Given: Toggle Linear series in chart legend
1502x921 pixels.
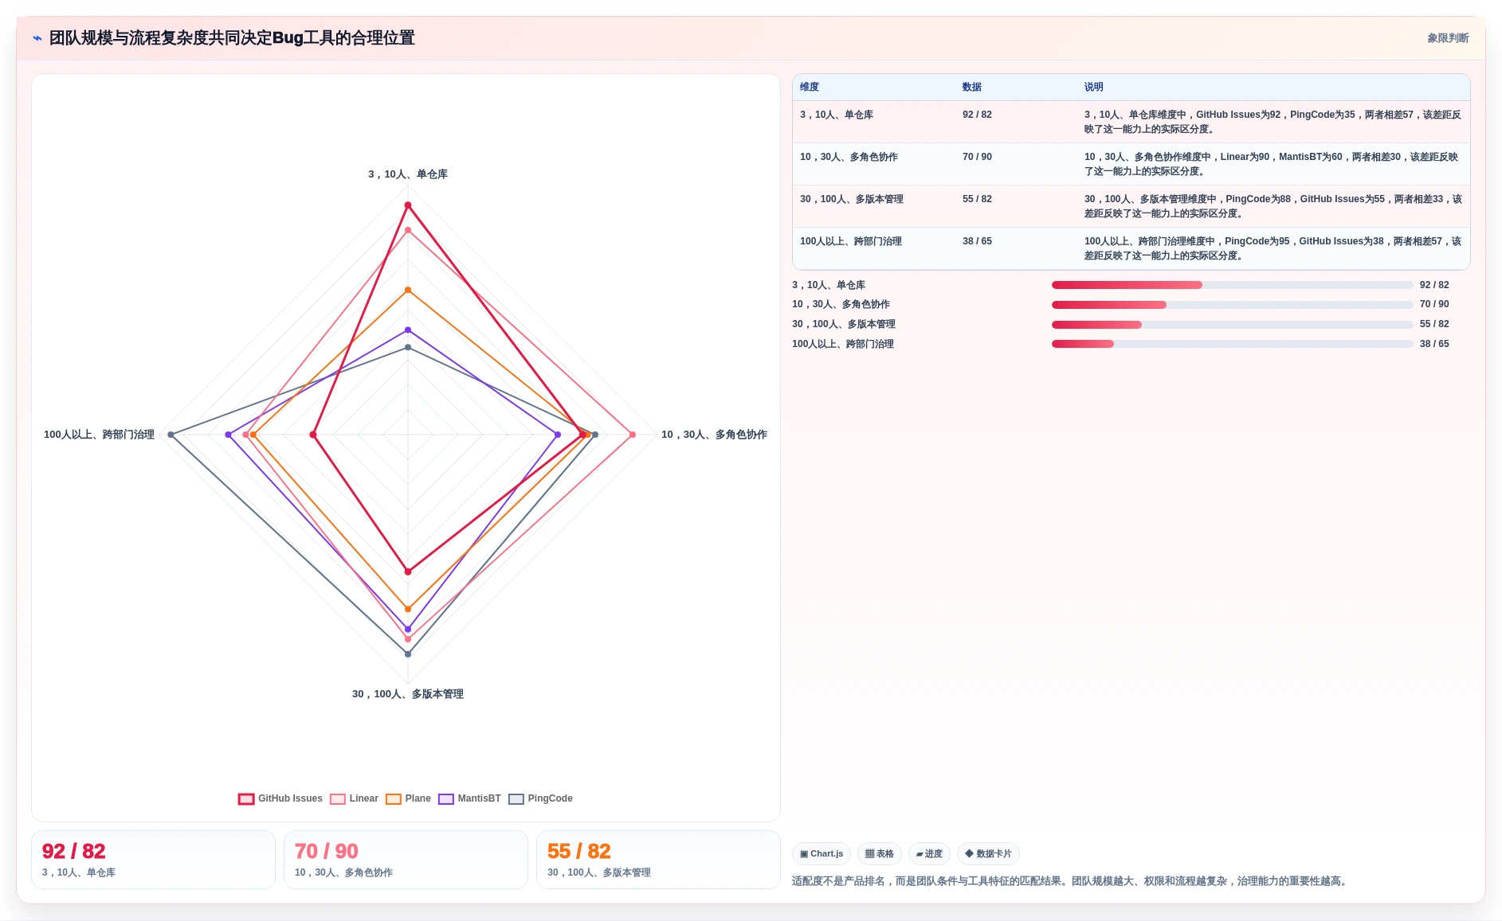Looking at the screenshot, I should [x=355, y=798].
